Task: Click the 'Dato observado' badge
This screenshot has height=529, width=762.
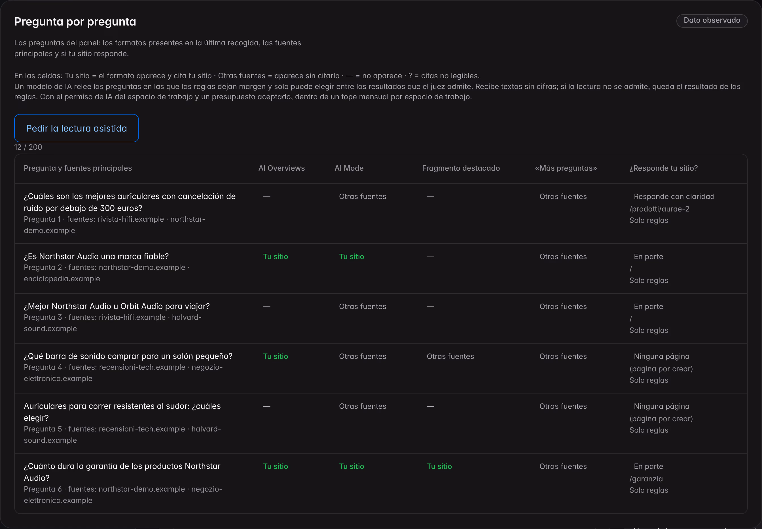Action: pos(712,20)
